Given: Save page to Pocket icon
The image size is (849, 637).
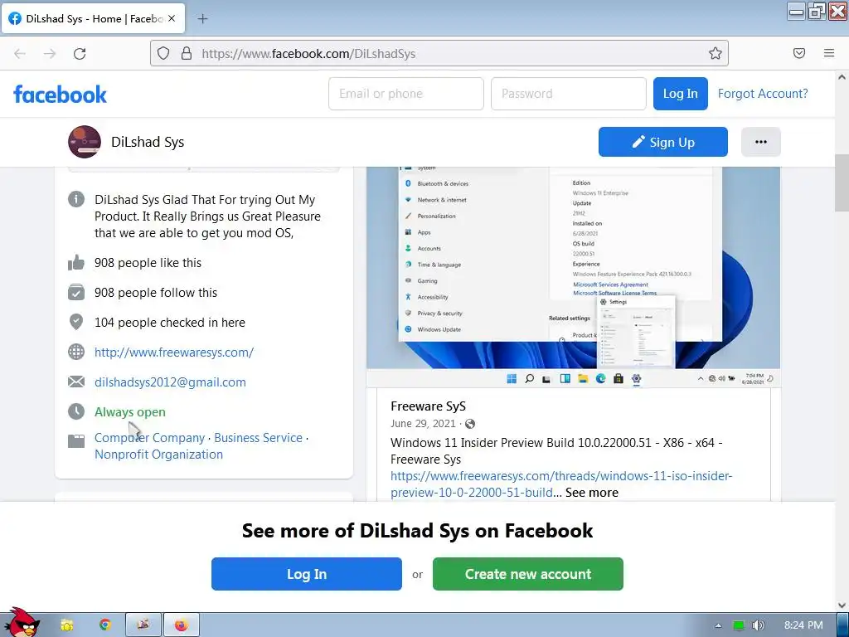Looking at the screenshot, I should [799, 53].
